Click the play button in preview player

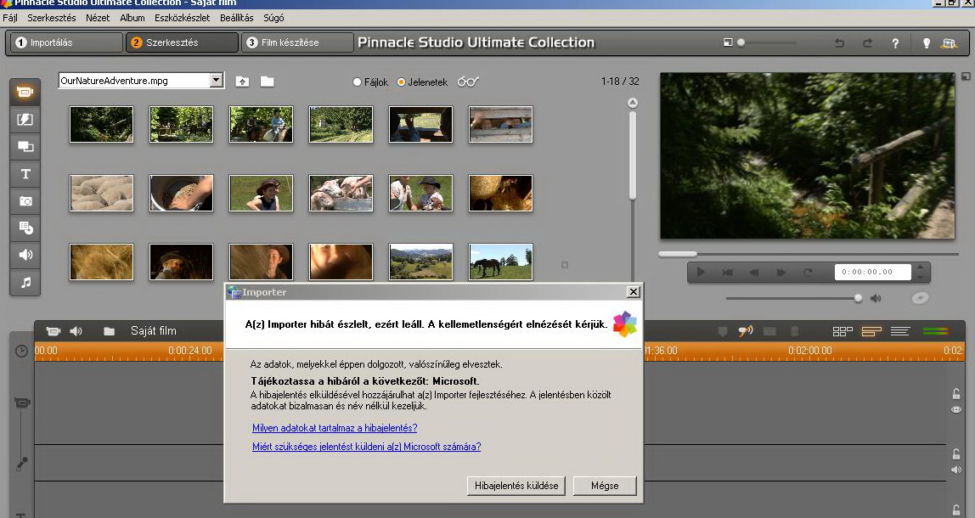pos(701,272)
